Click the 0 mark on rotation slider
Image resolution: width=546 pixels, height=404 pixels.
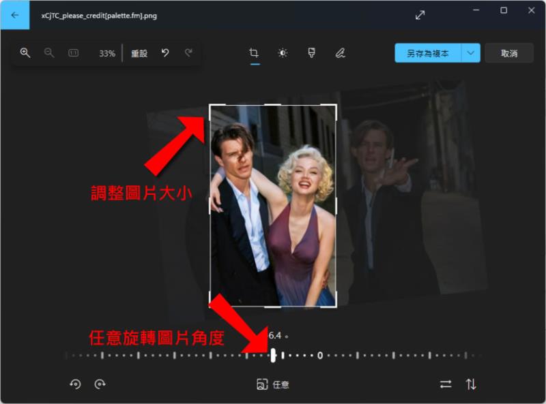319,356
